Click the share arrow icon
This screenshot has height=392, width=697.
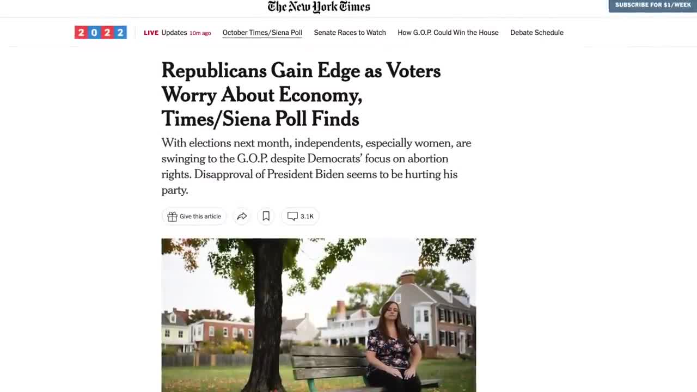242,216
